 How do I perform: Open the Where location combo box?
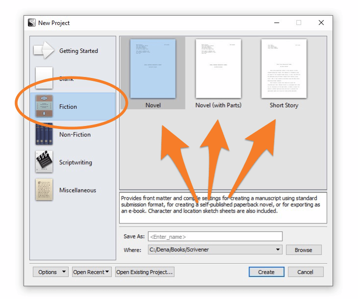215,249
